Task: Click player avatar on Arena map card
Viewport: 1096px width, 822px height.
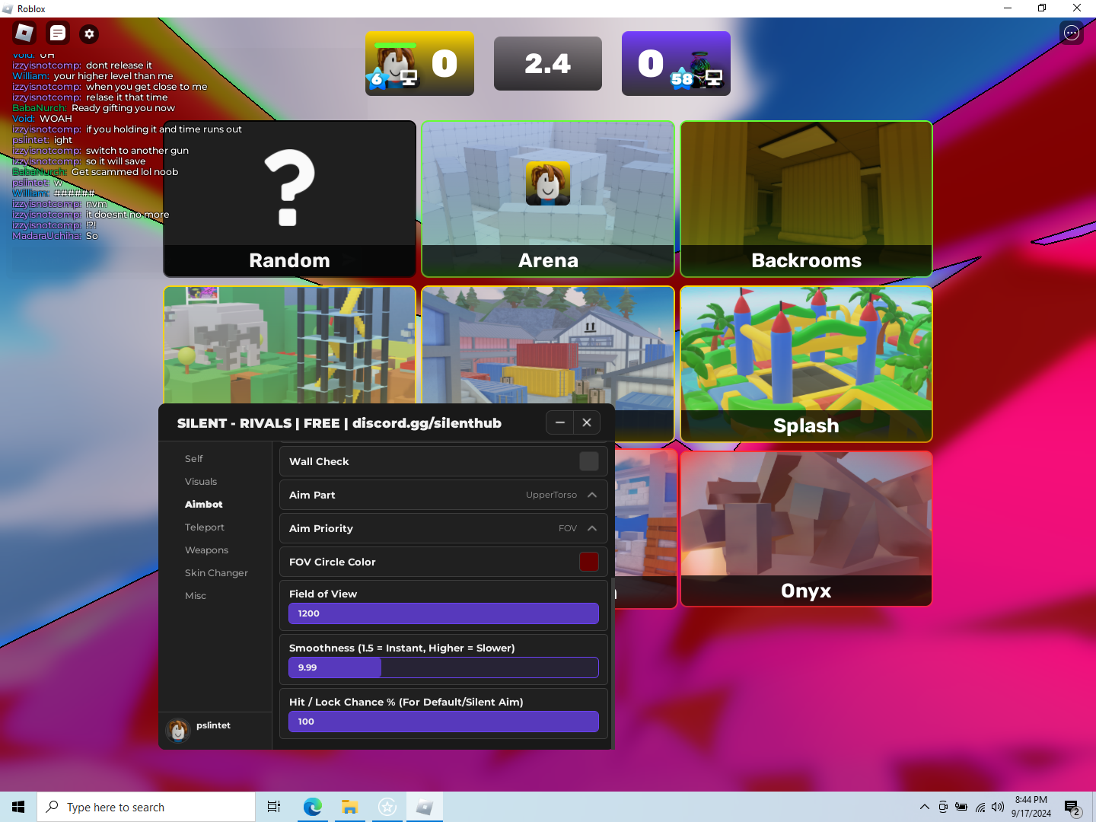Action: click(x=548, y=183)
